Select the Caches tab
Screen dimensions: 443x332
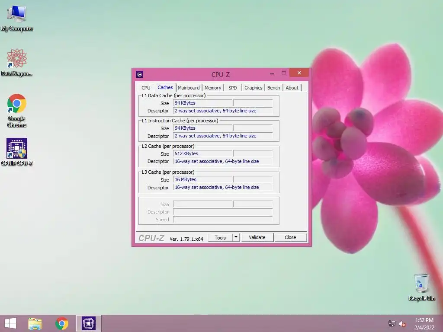click(x=165, y=87)
